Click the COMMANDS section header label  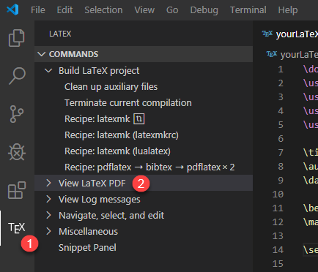tap(73, 54)
